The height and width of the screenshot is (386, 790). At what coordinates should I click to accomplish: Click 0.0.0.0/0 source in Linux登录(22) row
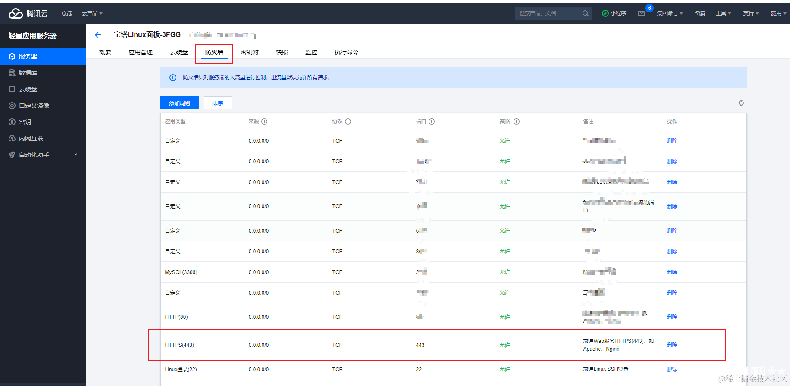point(259,370)
